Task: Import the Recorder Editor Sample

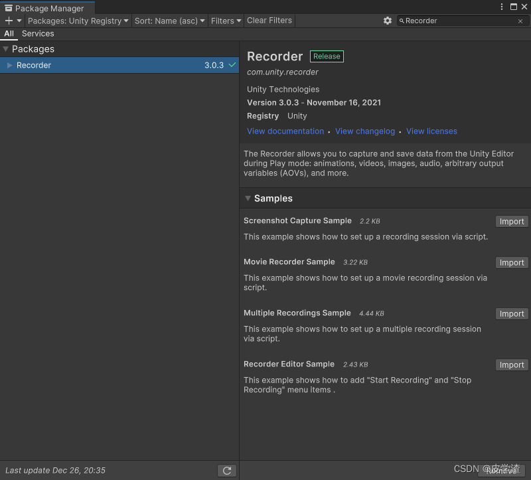Action: click(x=511, y=365)
